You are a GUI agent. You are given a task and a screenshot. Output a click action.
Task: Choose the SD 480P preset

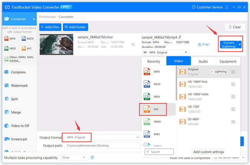(x=209, y=122)
